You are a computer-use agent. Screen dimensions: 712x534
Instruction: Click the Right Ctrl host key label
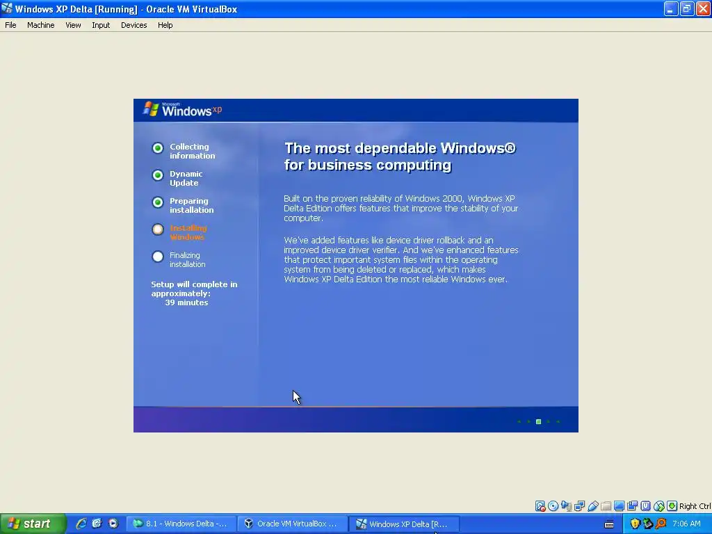695,506
